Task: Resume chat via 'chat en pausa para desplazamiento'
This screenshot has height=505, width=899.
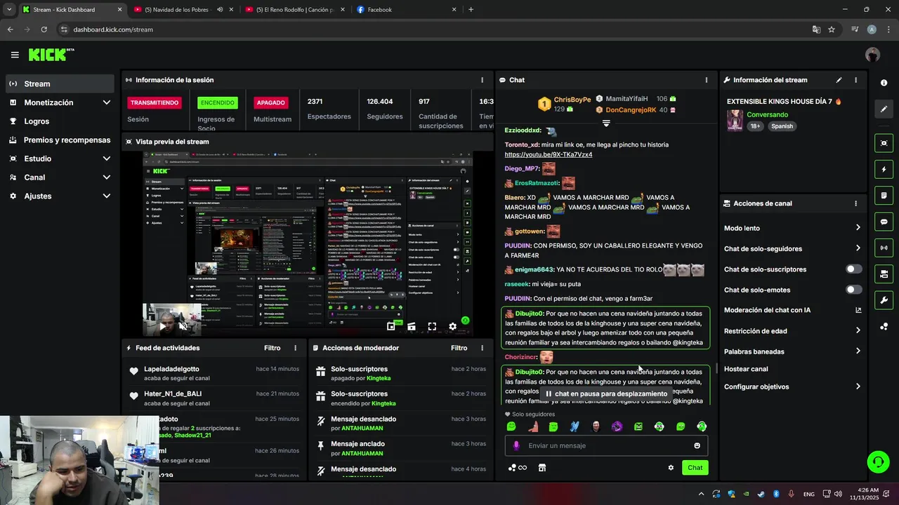Action: (x=606, y=393)
